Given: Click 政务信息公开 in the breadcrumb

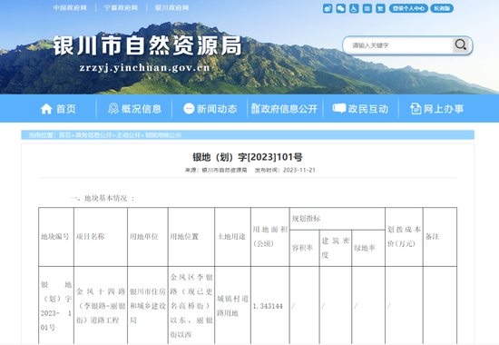Looking at the screenshot, I should click(93, 135).
